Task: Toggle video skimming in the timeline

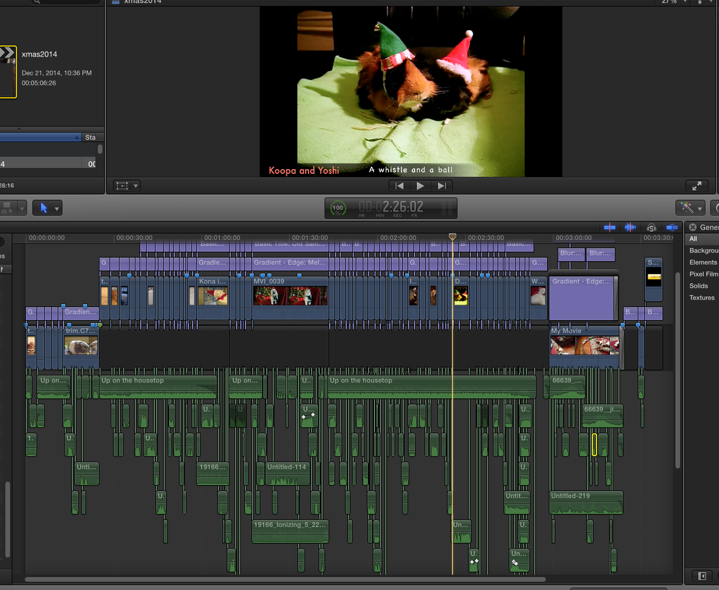Action: [x=610, y=227]
